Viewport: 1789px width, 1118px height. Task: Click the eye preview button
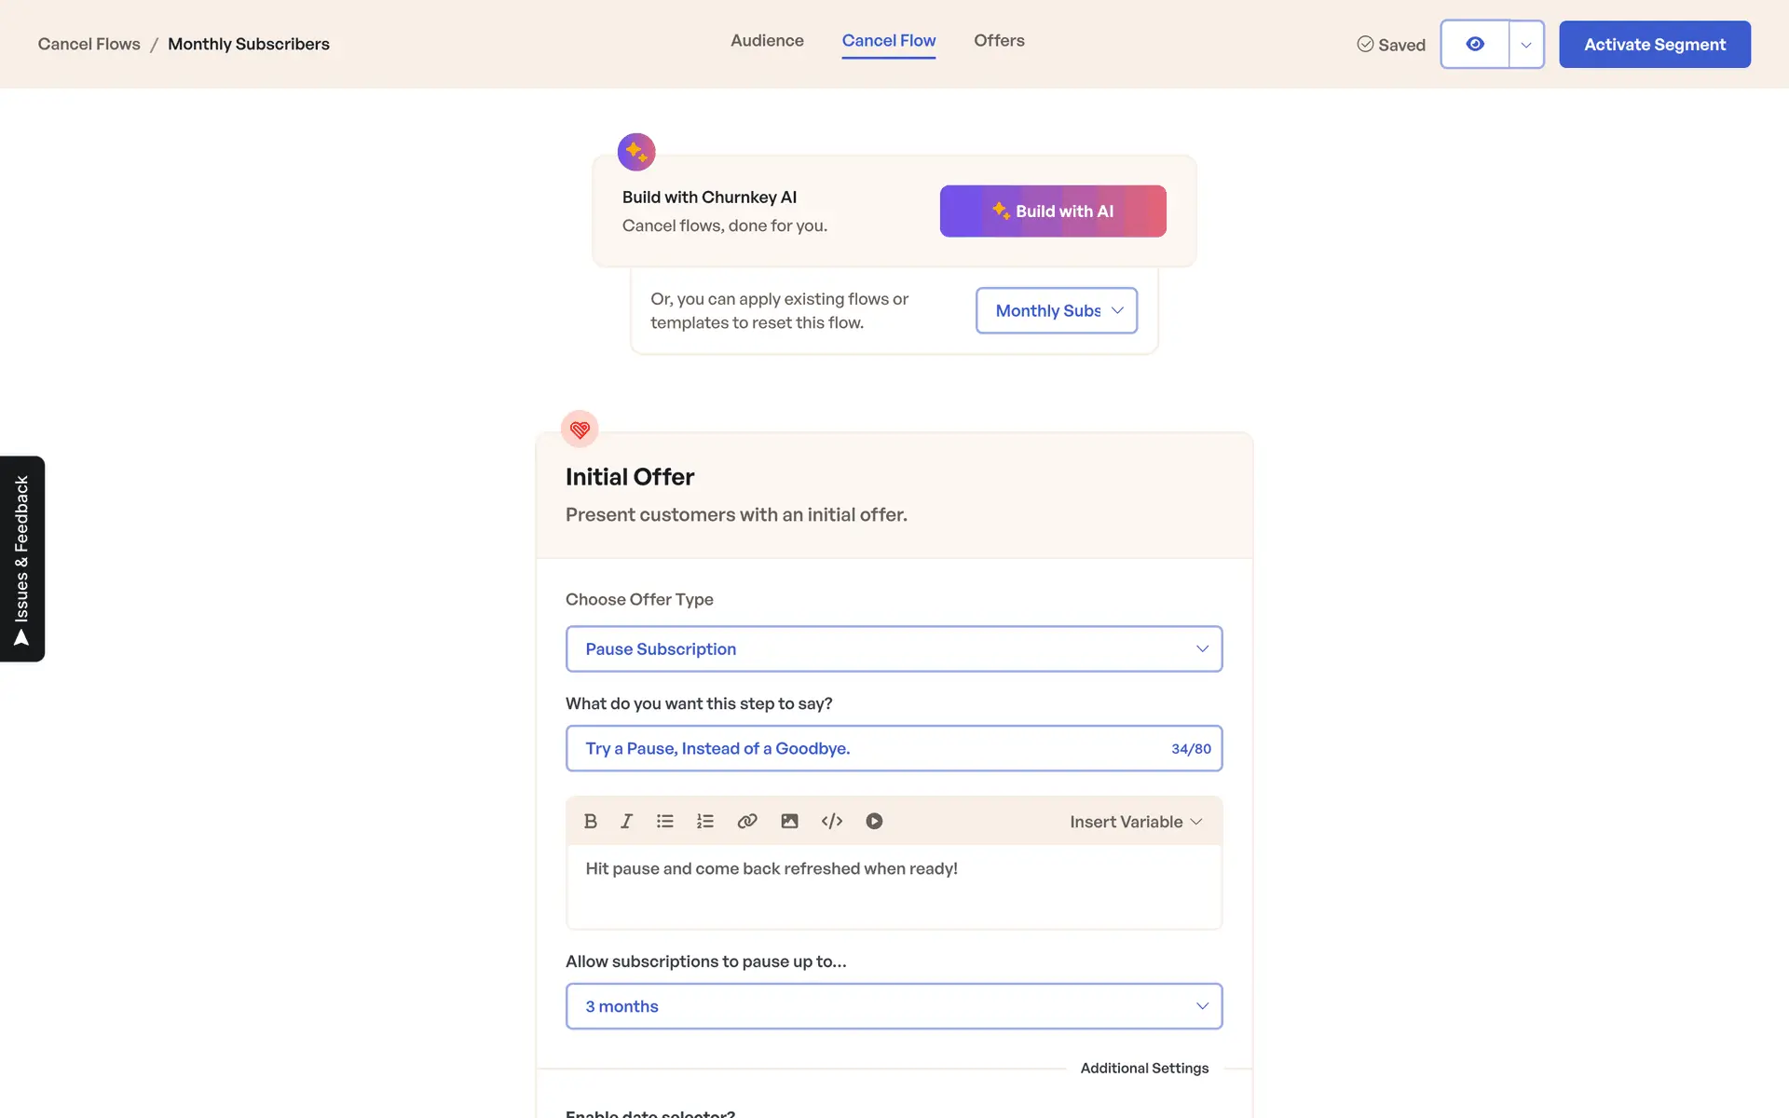coord(1475,44)
